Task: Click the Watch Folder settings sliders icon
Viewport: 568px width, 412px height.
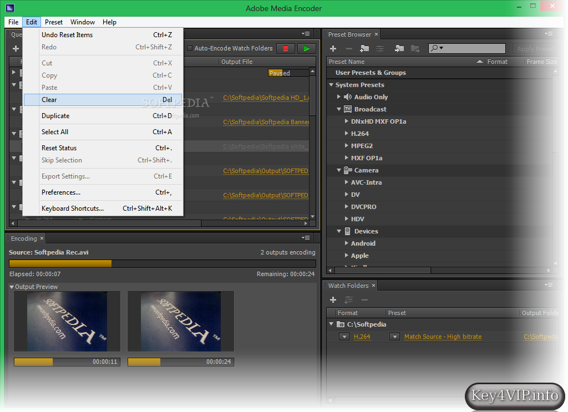Action: pyautogui.click(x=348, y=300)
